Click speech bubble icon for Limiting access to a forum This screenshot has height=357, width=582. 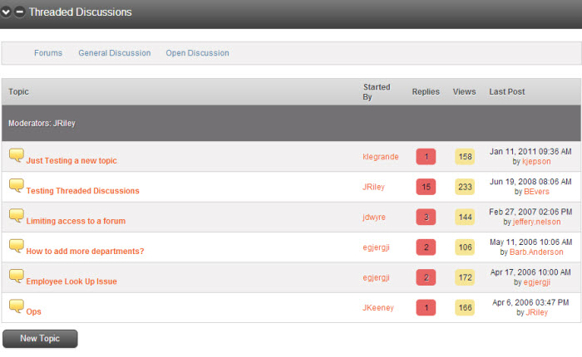(x=17, y=216)
